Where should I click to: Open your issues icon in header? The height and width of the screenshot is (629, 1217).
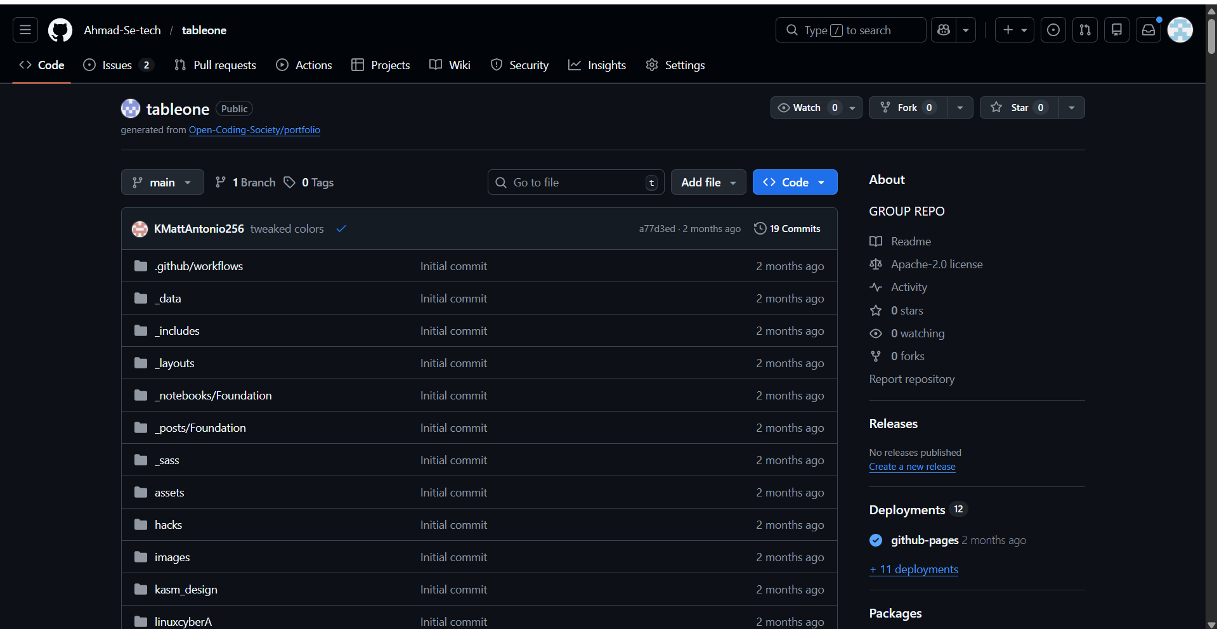(1053, 30)
